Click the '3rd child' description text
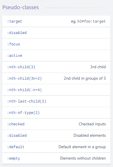Viewport: 113px width, 167px height. pos(98,67)
